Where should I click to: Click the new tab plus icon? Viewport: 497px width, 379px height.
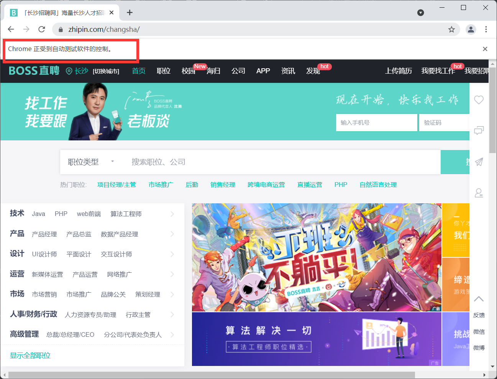pos(130,12)
